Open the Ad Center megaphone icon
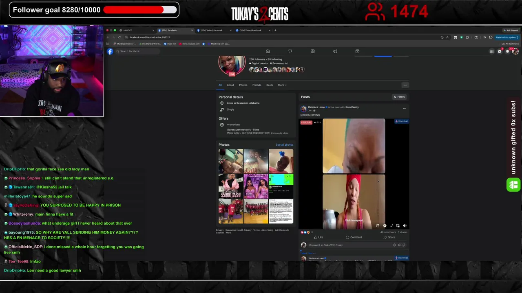The image size is (522, 293). (335, 51)
